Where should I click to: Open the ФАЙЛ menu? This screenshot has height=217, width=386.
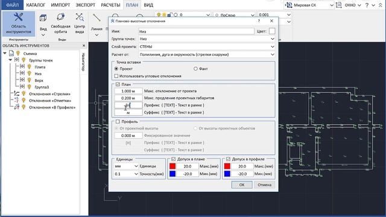coord(12,5)
